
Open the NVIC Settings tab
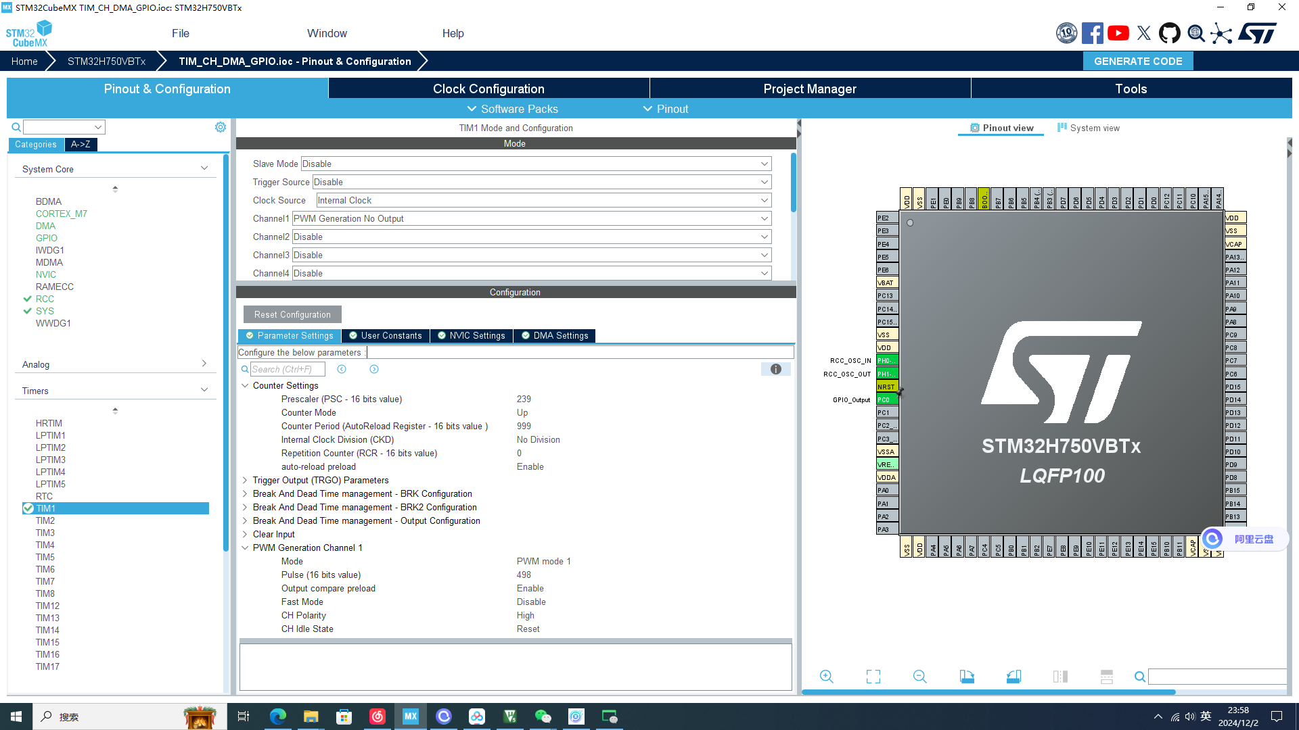(x=472, y=335)
